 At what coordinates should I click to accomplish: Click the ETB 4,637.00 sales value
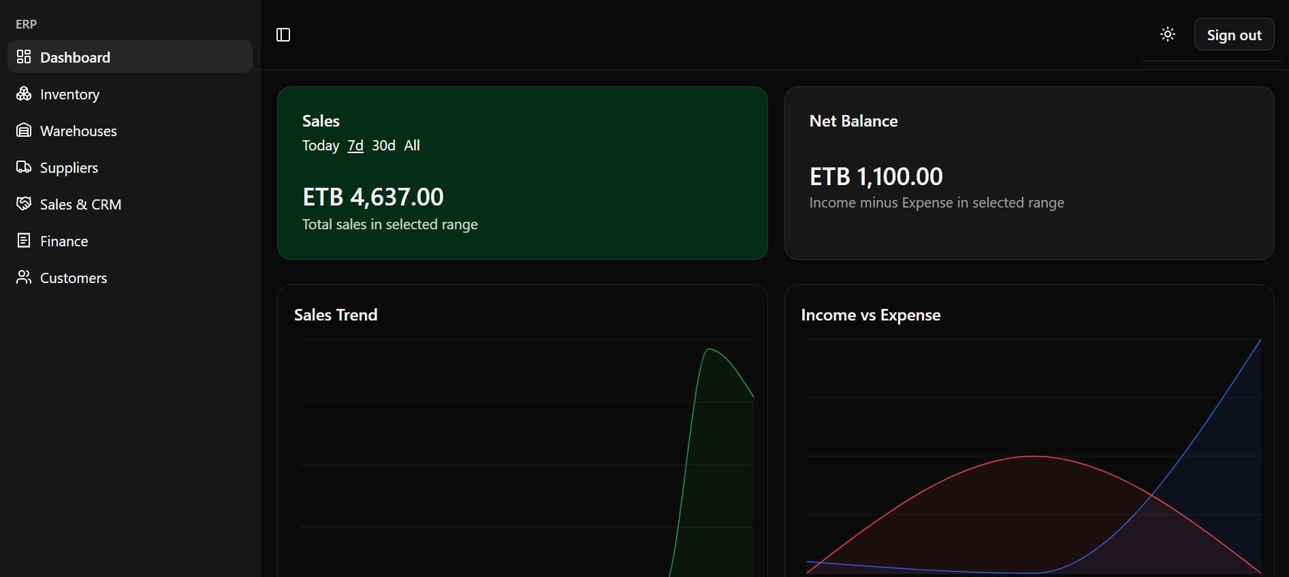tap(373, 197)
